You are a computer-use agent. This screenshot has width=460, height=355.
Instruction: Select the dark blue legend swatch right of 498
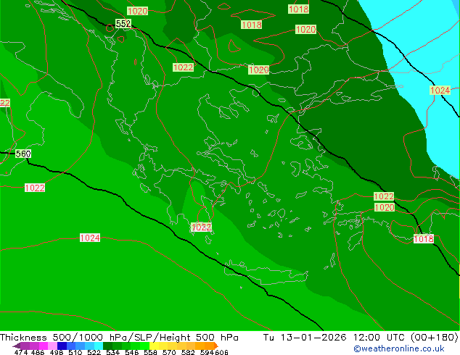click(x=62, y=346)
